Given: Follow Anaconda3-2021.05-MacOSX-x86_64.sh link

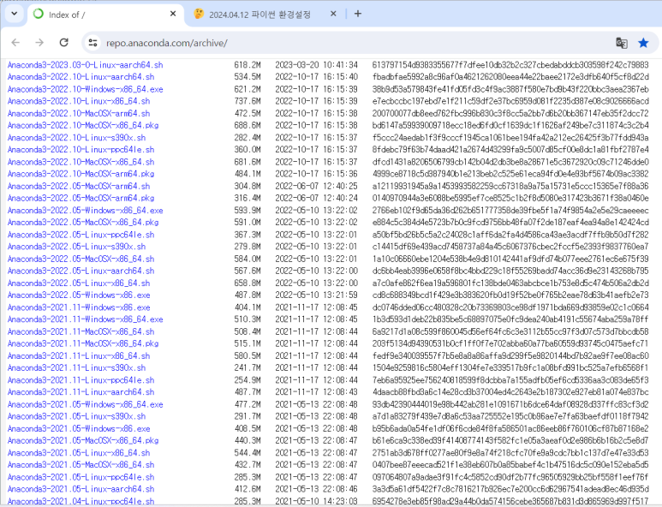Looking at the screenshot, I should click(81, 465).
